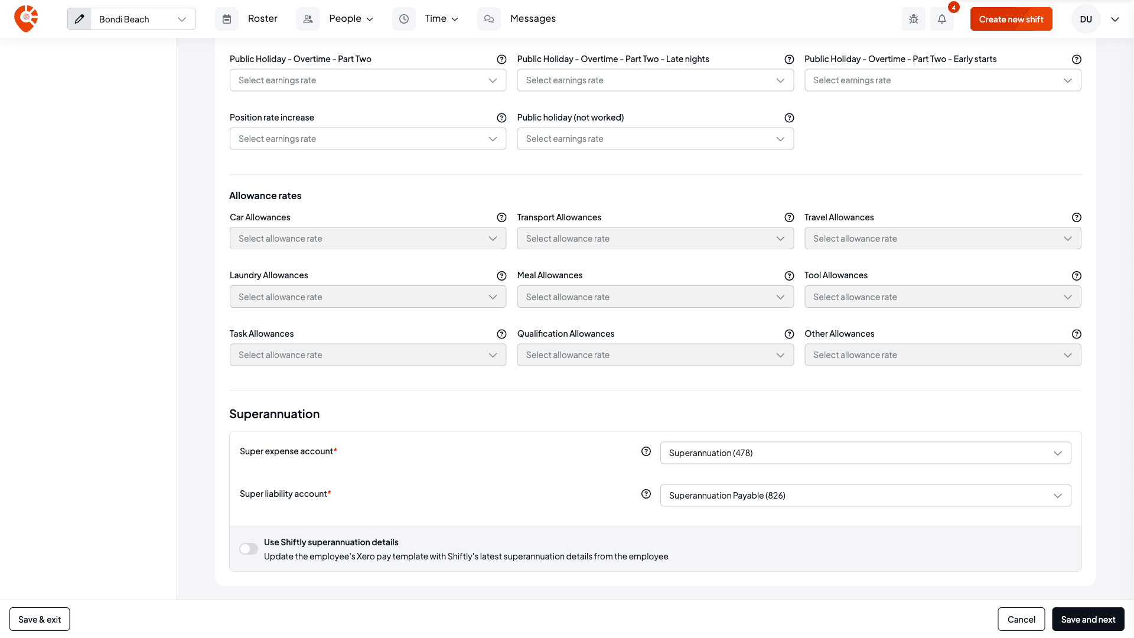
Task: Open the Messages menu item
Action: click(x=533, y=19)
